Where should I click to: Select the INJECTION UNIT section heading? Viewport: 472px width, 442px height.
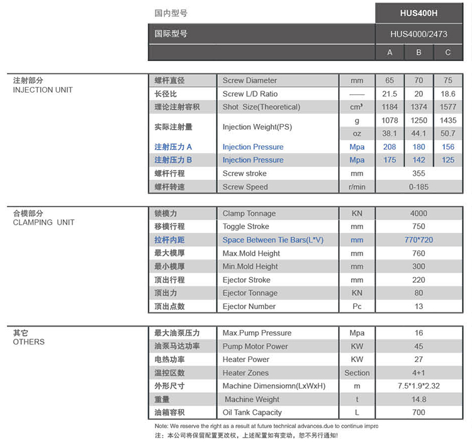click(x=43, y=90)
